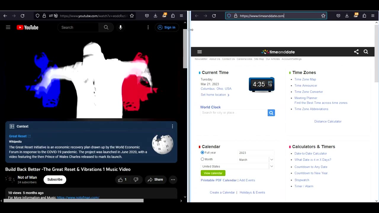Dislike the Build Back Better video

[x=136, y=180]
